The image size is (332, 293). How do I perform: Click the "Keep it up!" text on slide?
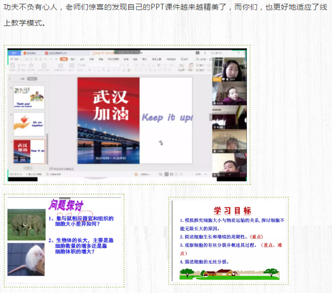tap(167, 118)
